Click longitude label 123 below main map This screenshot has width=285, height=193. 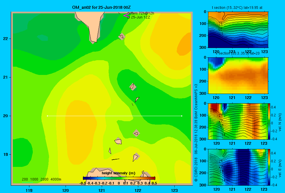[x=174, y=190]
